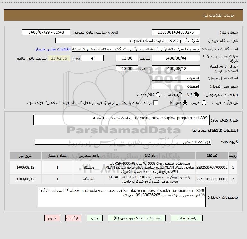Toggle the اسناد خزانه اسلامی payment checkbox

pyautogui.click(x=156, y=103)
